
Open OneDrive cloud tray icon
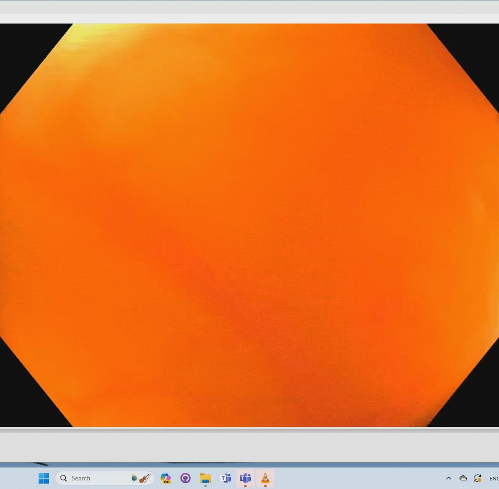click(463, 478)
